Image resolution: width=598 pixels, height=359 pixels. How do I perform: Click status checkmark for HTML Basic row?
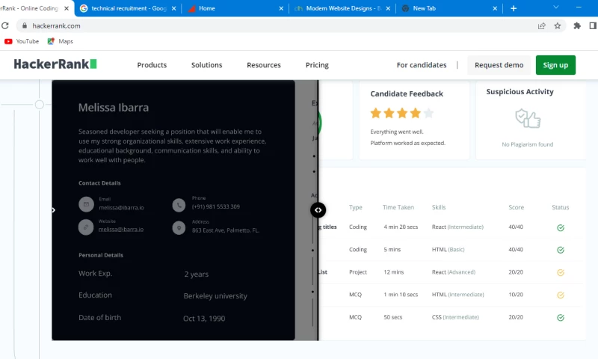pyautogui.click(x=560, y=250)
